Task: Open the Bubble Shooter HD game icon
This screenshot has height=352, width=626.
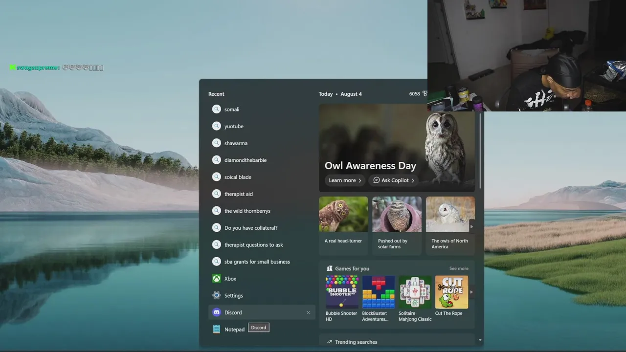Action: tap(342, 292)
